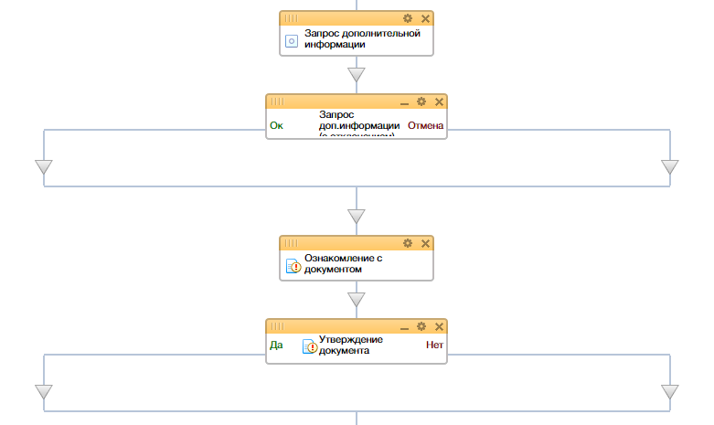
Task: Click document icon in Ознакомление с документом block
Action: click(x=293, y=266)
